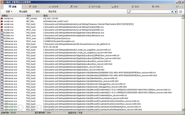185x115 pixels.
Task: Focus the search input field
Action: tap(150, 12)
